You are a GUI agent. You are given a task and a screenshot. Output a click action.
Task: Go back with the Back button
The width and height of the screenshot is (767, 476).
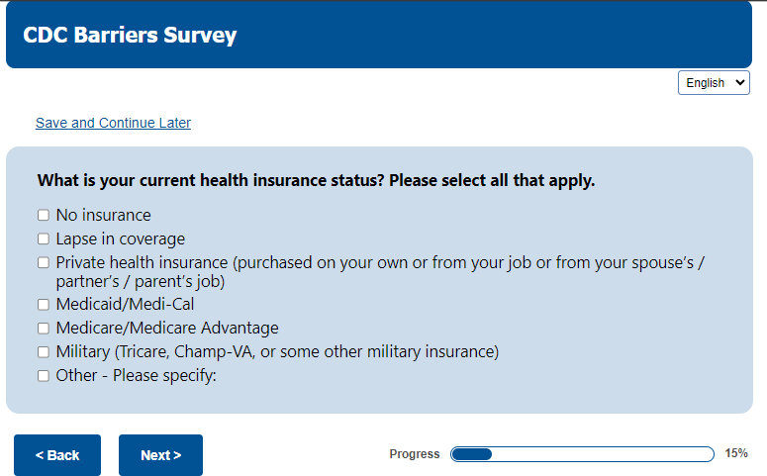coord(57,455)
